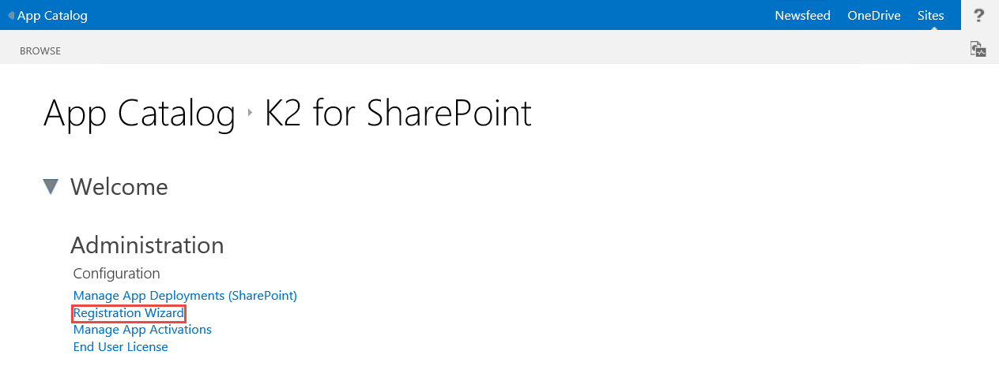This screenshot has height=381, width=999.
Task: Go to Newsfeed in top bar
Action: 802,16
